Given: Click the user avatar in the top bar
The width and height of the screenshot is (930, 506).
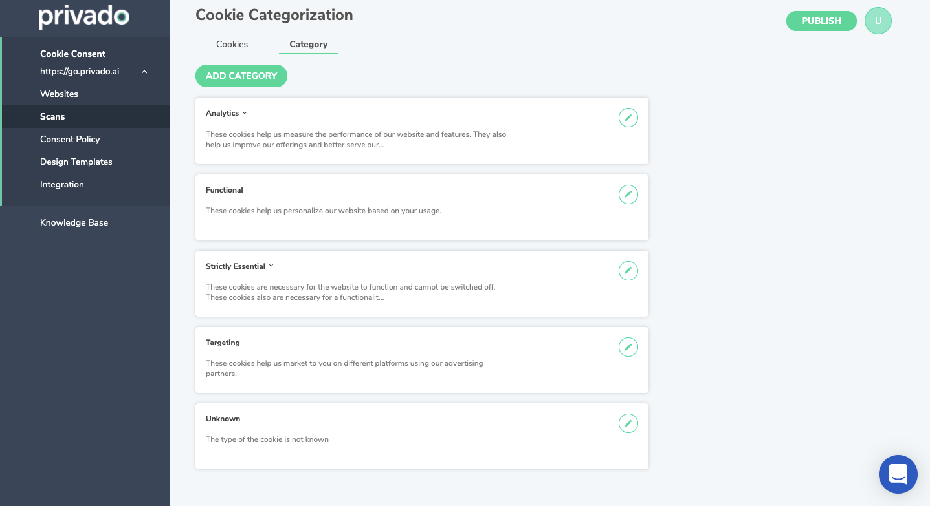Looking at the screenshot, I should [x=878, y=20].
